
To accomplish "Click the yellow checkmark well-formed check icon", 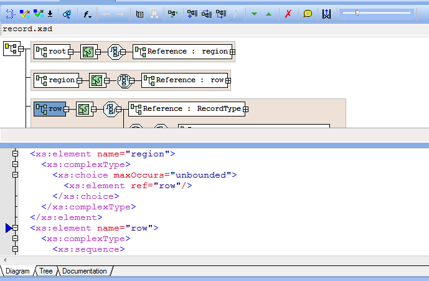I will click(25, 14).
